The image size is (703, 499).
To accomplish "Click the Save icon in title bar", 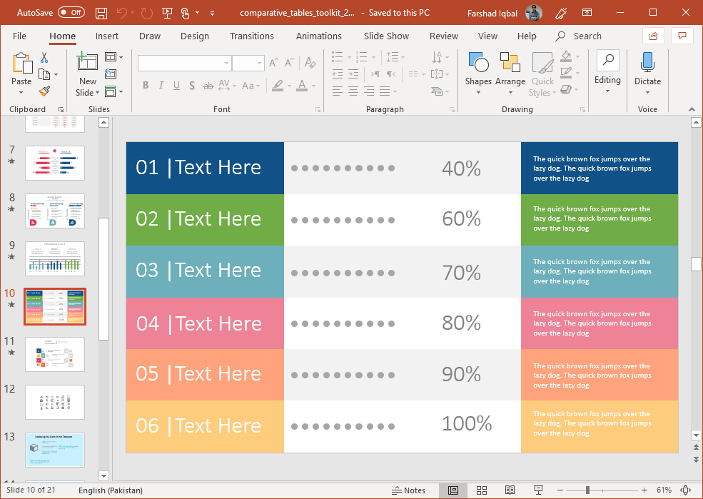I will [x=101, y=13].
